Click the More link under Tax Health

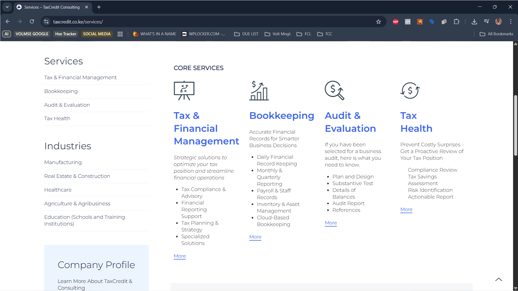coord(406,209)
